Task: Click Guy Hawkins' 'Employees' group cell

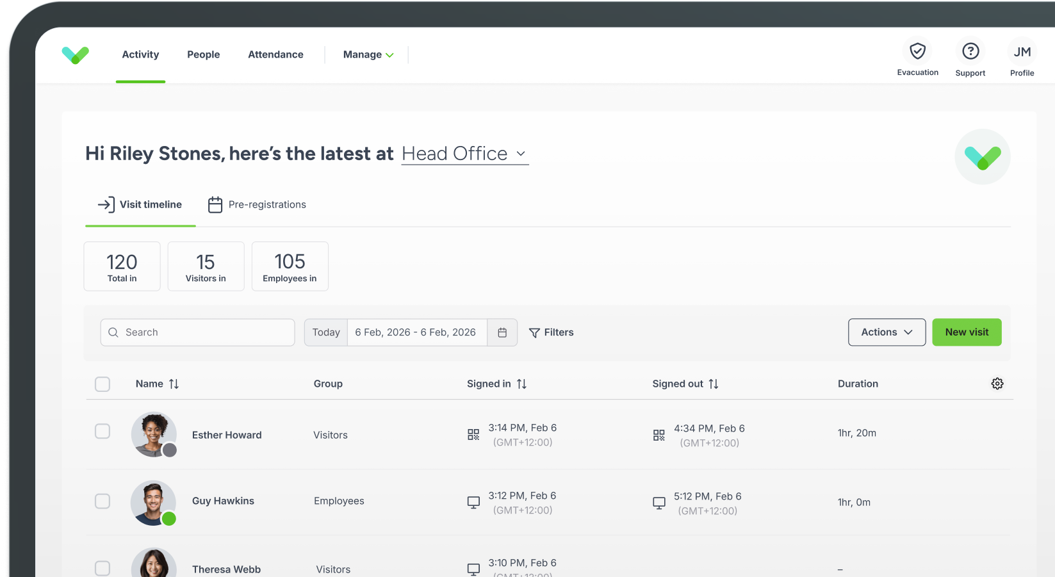Action: pyautogui.click(x=339, y=501)
